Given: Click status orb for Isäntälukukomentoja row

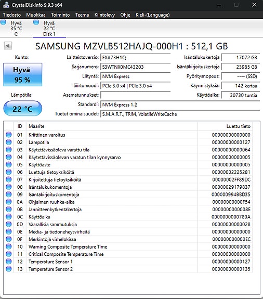Looking at the screenshot, I should [x=8, y=187].
